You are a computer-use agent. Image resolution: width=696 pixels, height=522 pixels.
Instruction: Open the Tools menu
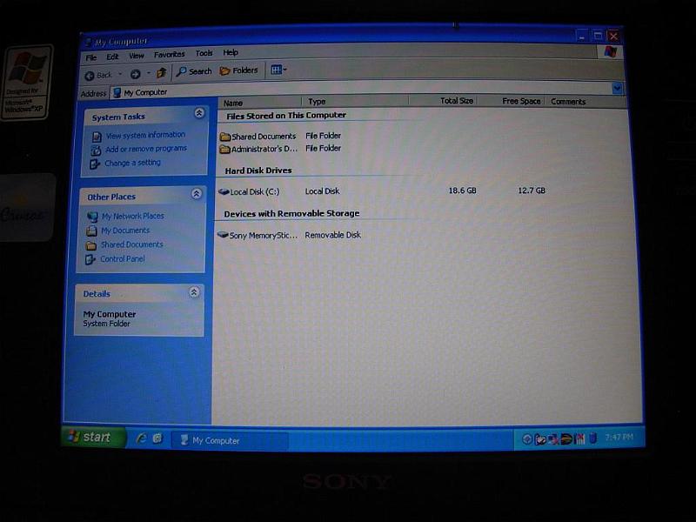tap(204, 53)
